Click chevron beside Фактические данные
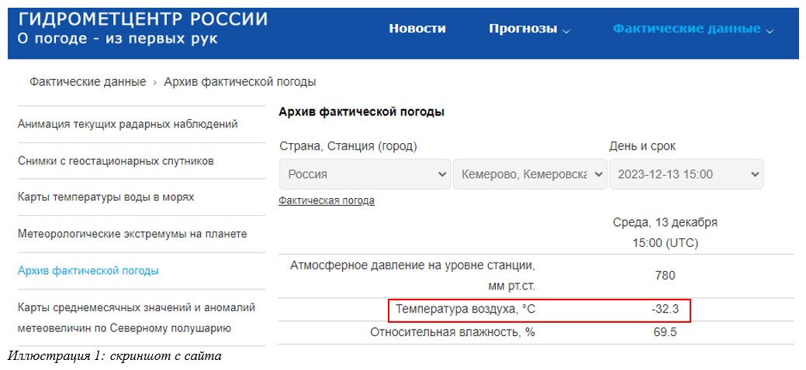 769,31
